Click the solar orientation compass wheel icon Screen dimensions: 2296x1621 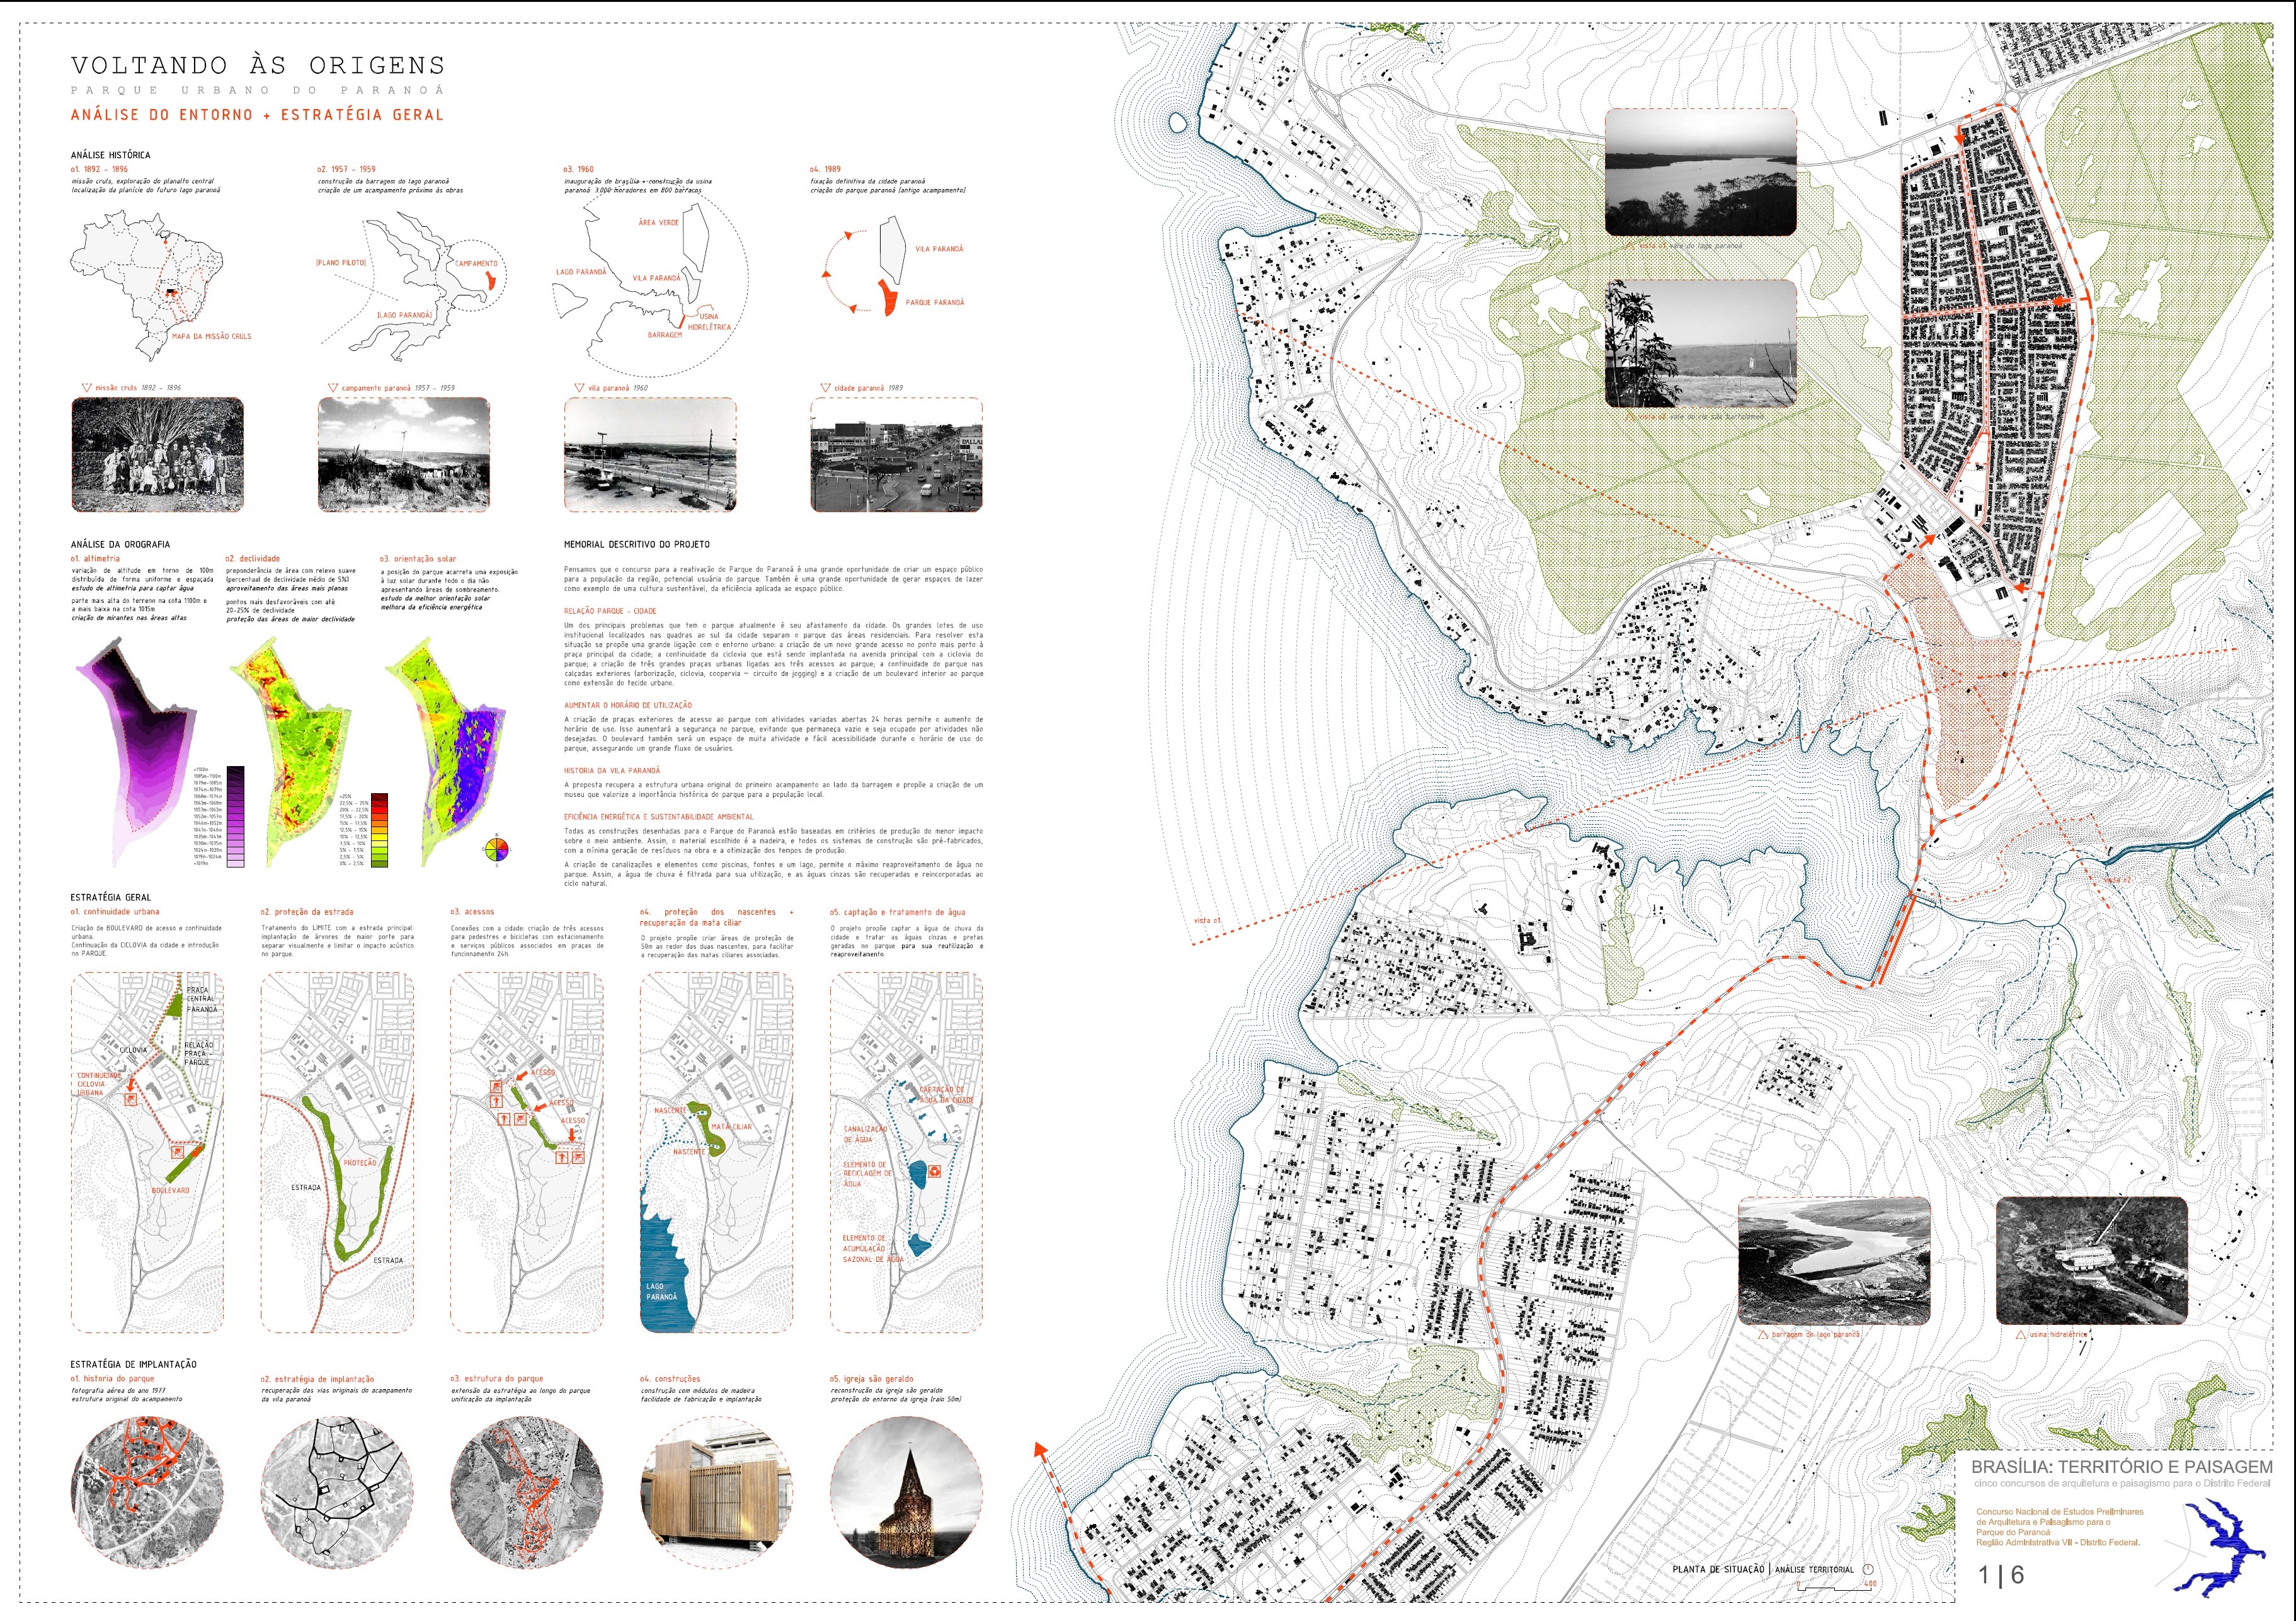click(496, 850)
